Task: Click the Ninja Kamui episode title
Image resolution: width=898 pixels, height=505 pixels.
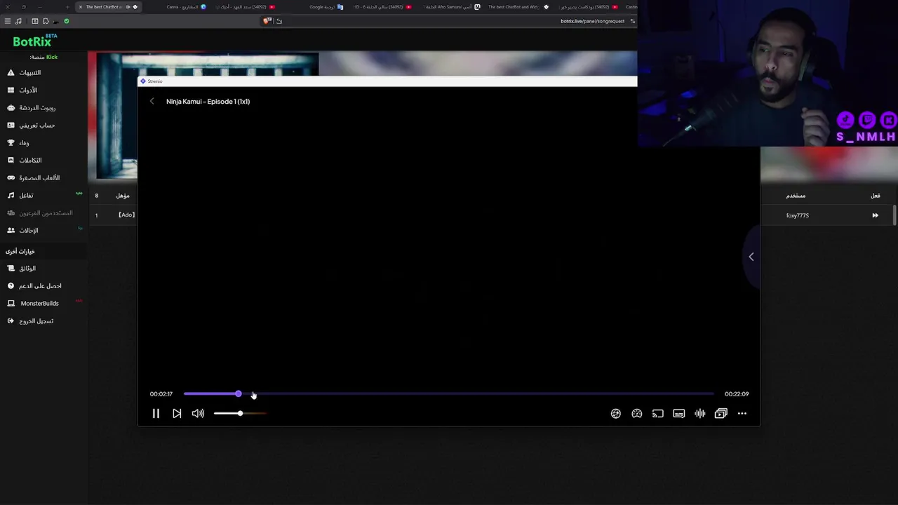Action: tap(208, 102)
